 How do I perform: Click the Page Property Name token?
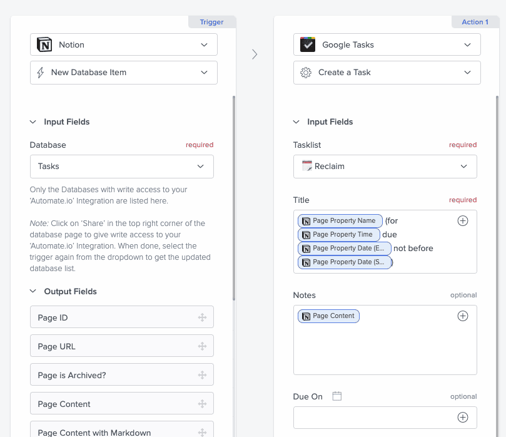[340, 220]
